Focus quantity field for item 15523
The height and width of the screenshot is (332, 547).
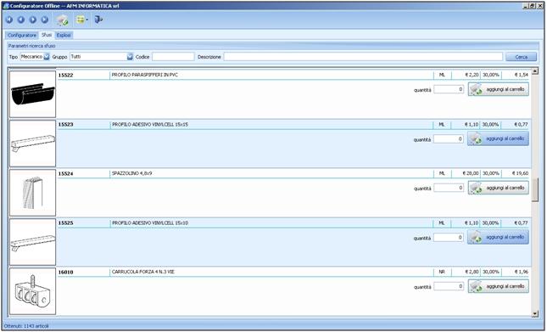point(449,139)
